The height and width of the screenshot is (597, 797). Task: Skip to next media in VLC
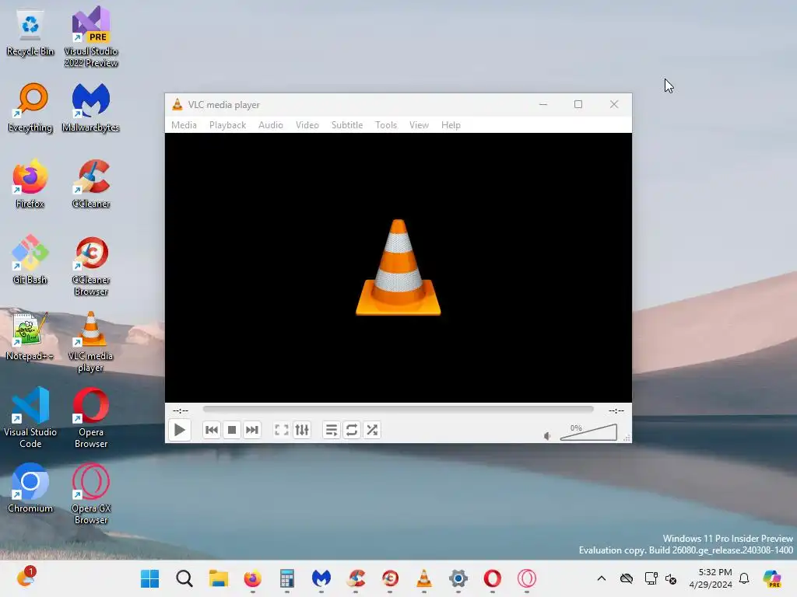tap(251, 430)
